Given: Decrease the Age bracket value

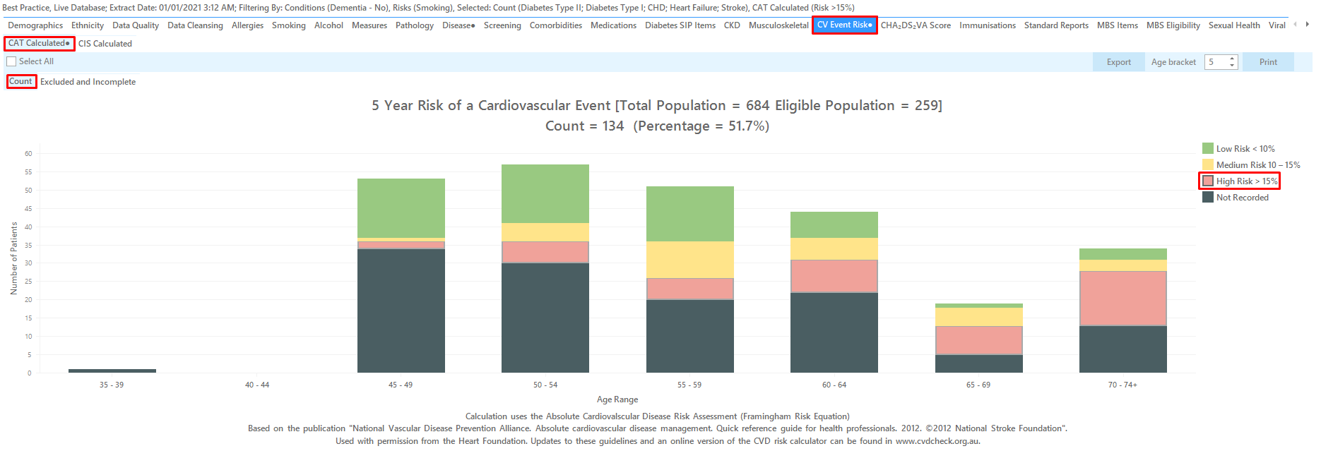Looking at the screenshot, I should [1233, 66].
